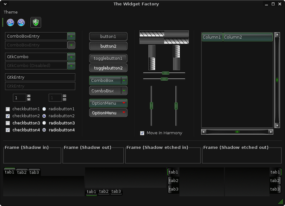
Task: Decrease the enabled spin button value
Action: coord(29,99)
